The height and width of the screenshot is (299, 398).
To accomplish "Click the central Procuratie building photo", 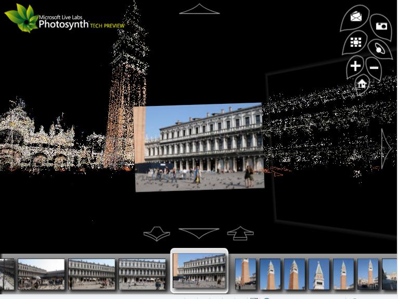I will coord(199,147).
